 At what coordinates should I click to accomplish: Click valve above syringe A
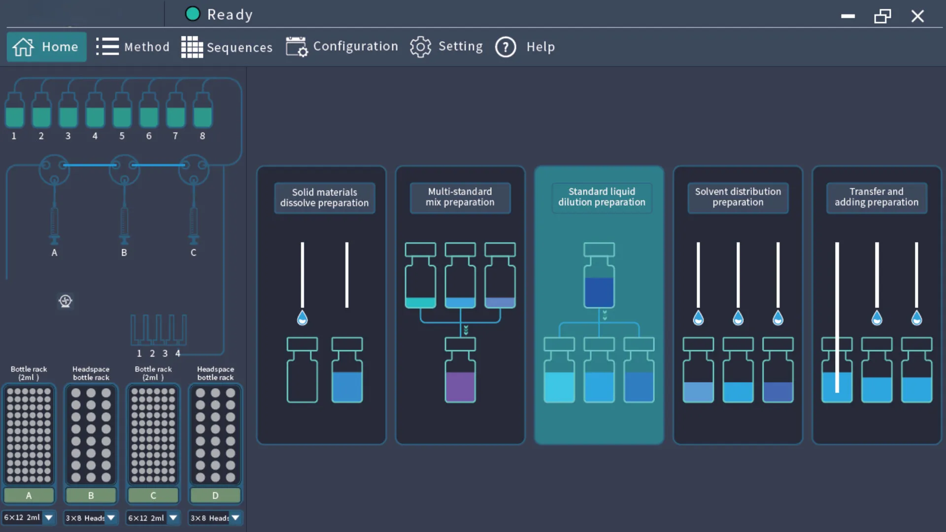[54, 170]
